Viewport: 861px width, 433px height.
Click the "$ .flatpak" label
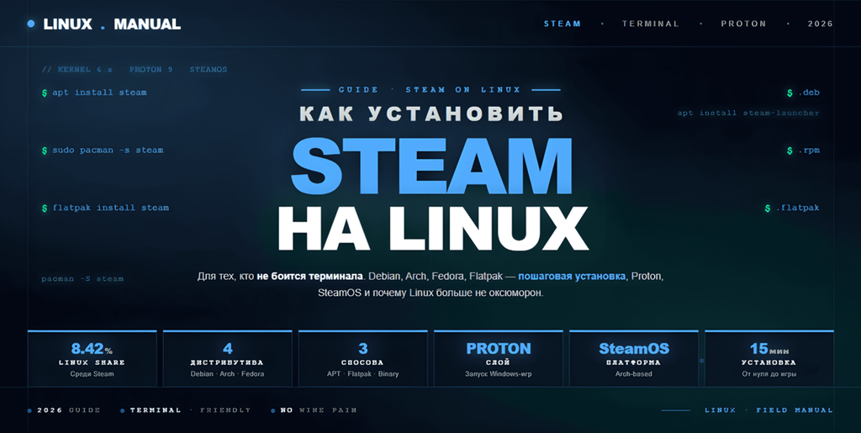click(x=792, y=208)
